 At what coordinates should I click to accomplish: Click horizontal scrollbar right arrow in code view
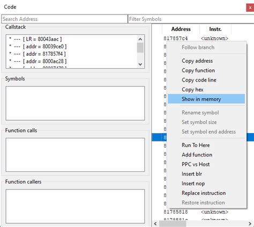pos(250,224)
